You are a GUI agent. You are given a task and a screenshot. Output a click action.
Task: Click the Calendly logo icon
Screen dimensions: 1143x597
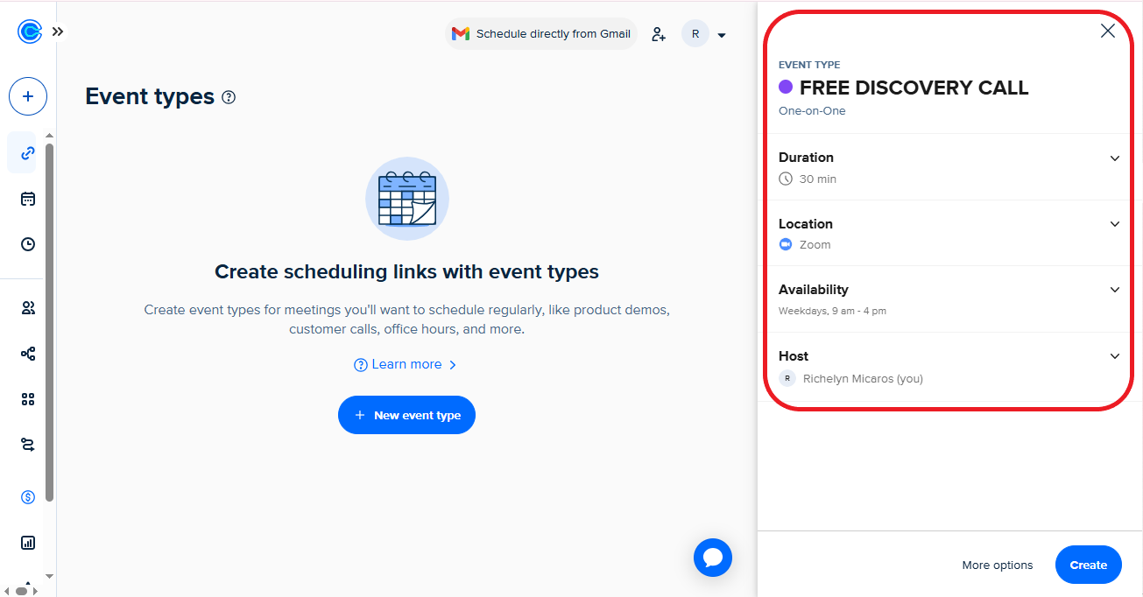[x=29, y=32]
